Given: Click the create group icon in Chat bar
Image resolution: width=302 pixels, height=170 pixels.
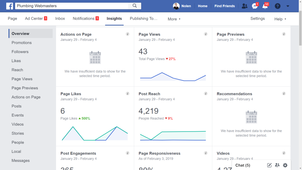Looking at the screenshot, I should (277, 165).
